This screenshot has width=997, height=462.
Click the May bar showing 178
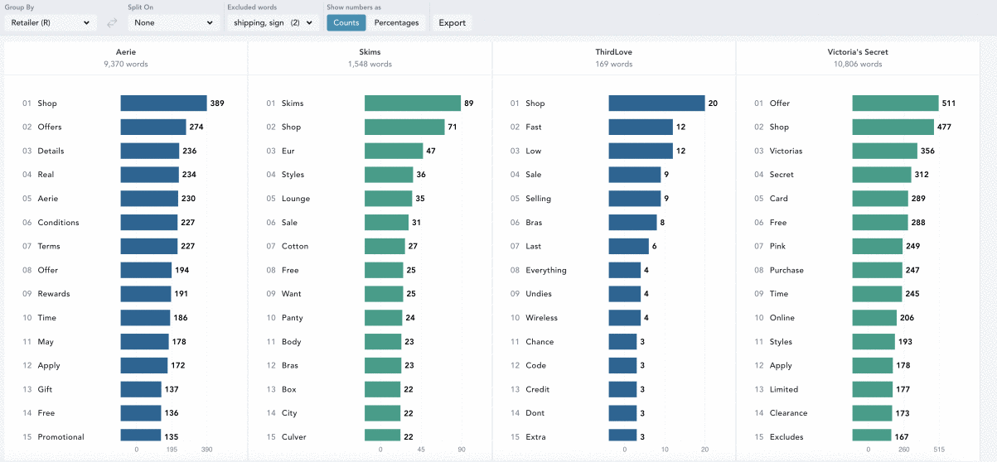[x=145, y=342]
